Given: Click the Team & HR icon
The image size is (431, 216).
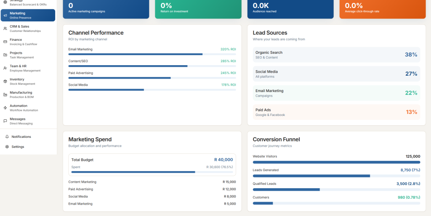Looking at the screenshot, I should (5, 68).
